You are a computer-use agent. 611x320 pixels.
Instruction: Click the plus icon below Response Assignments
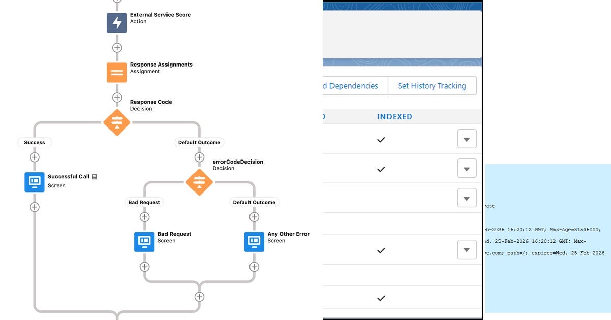click(117, 97)
